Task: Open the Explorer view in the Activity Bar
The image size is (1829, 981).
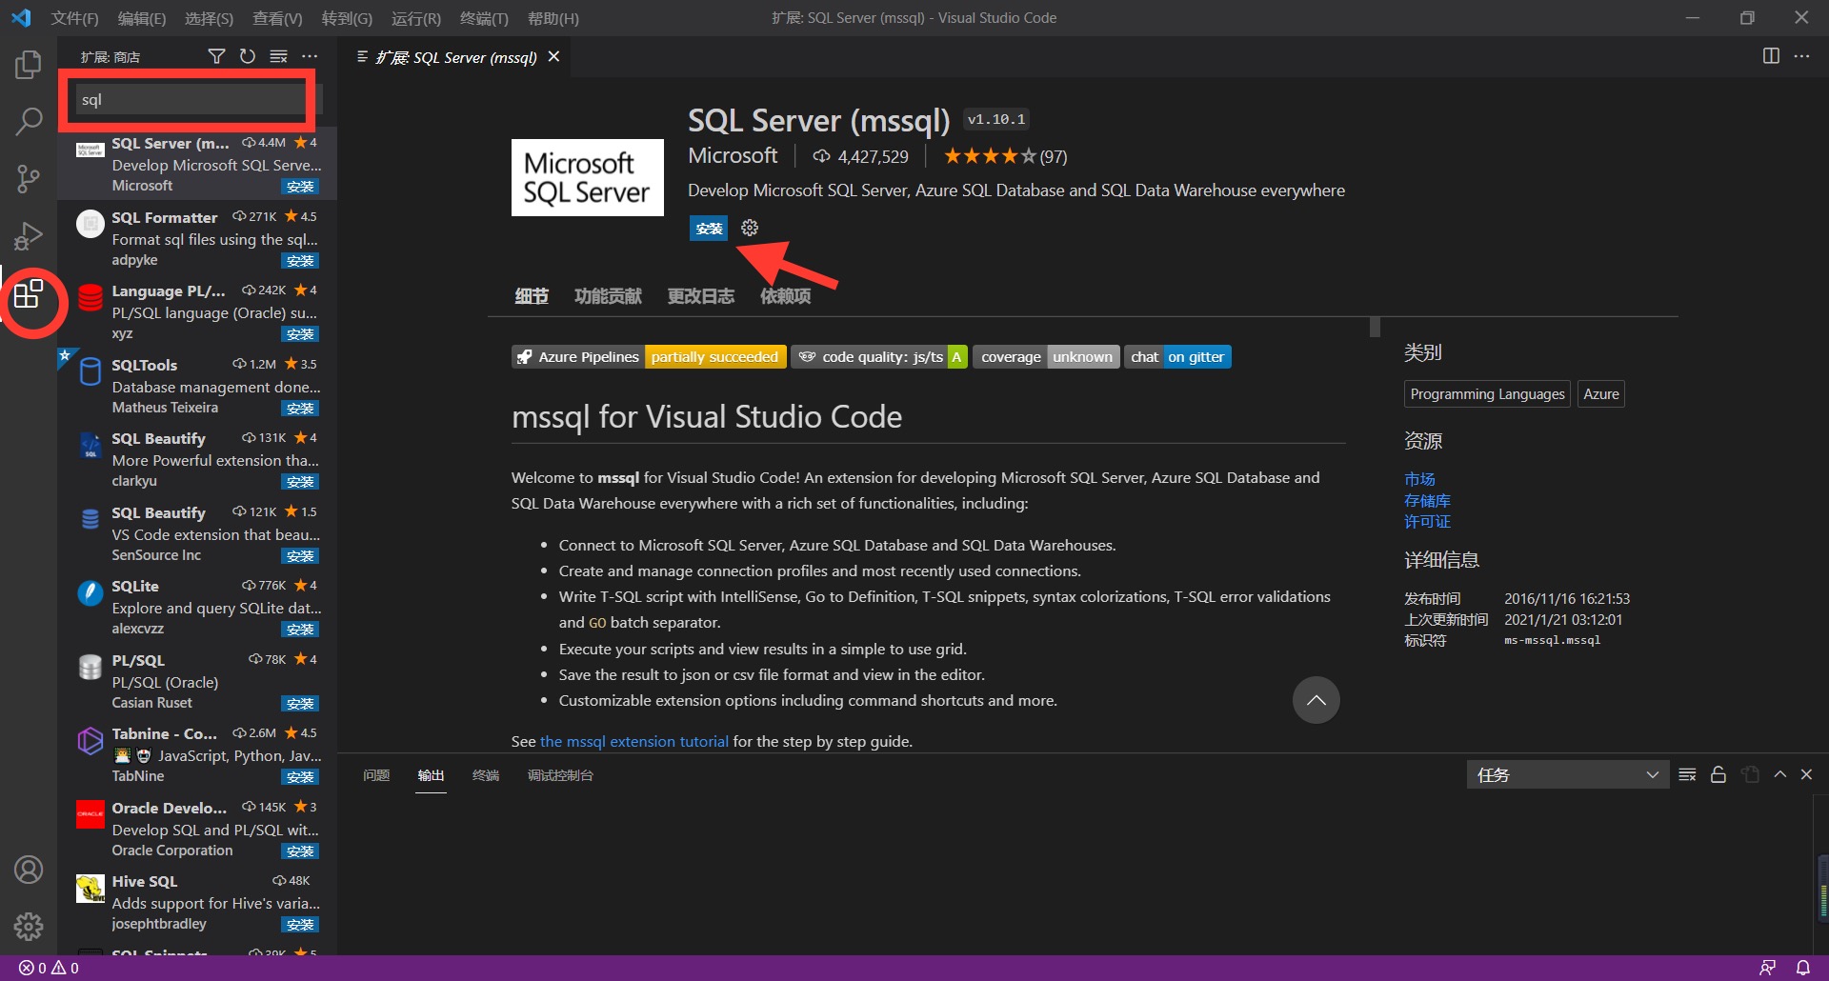Action: [x=28, y=64]
